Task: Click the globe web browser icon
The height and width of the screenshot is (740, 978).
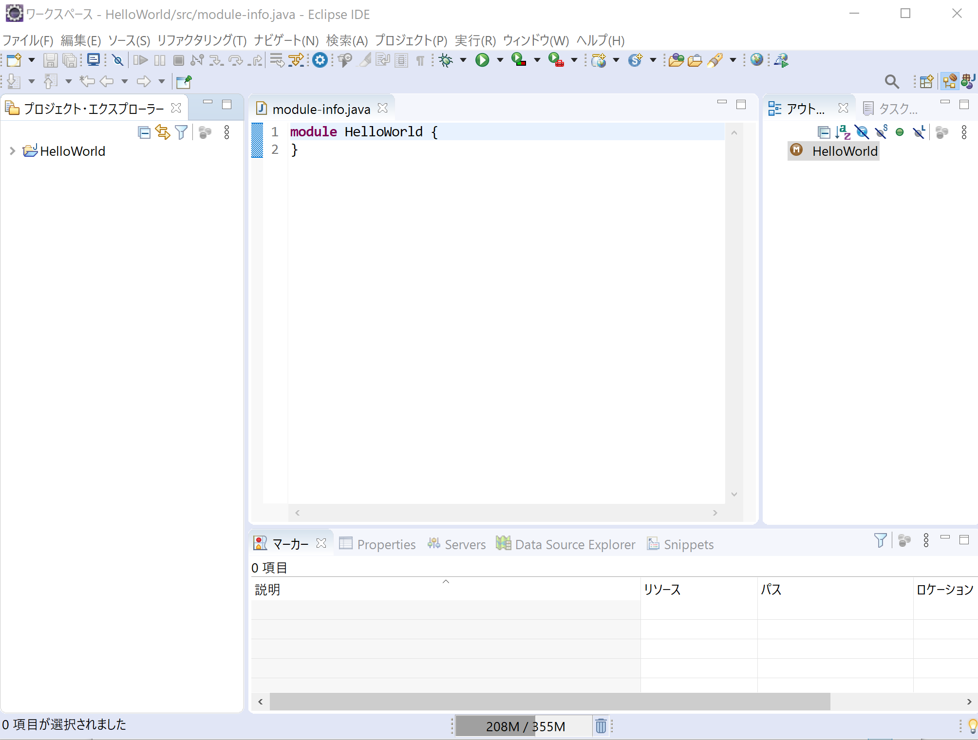Action: 756,60
